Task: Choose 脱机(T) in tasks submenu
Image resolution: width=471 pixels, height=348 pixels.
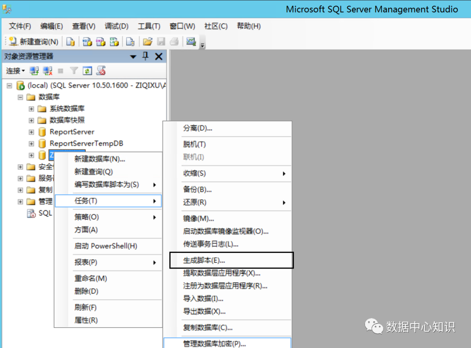Action: click(227, 144)
